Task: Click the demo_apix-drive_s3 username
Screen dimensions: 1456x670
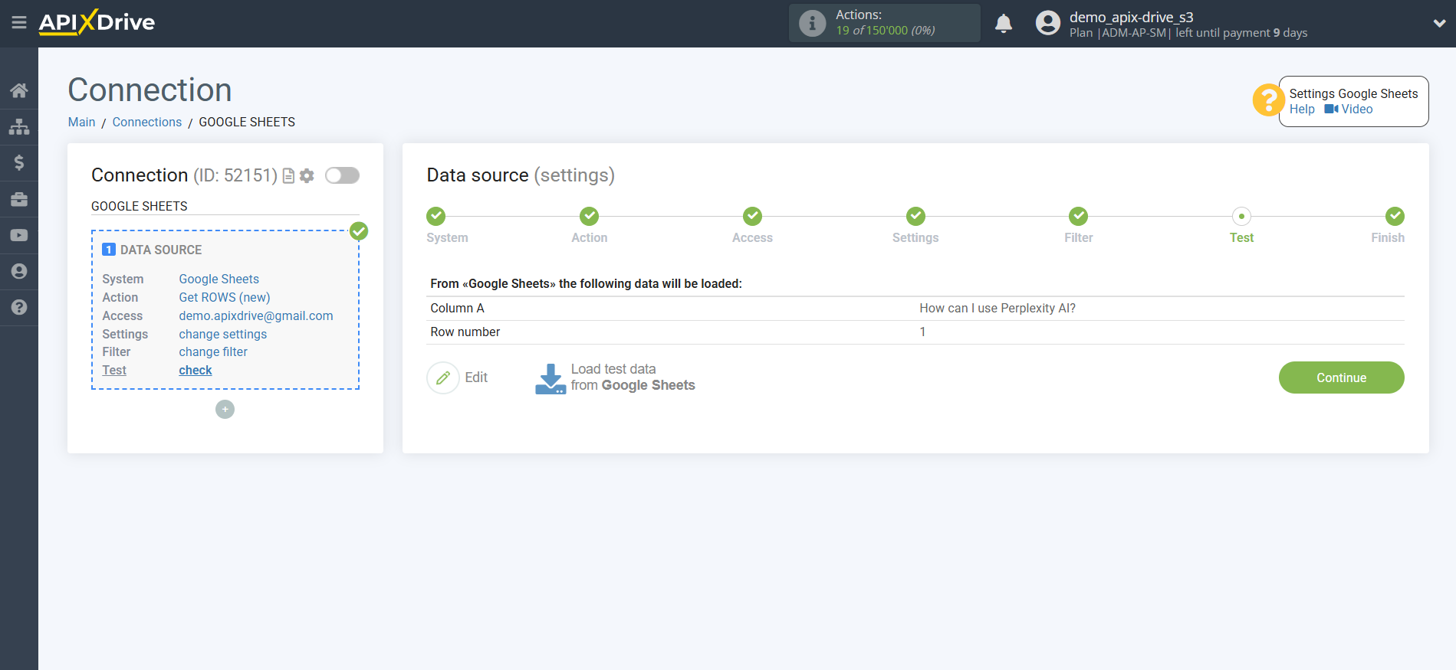Action: click(1131, 17)
